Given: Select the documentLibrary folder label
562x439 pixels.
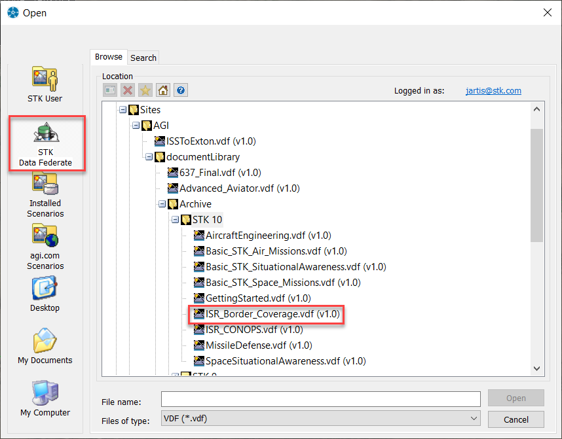Looking at the screenshot, I should click(x=203, y=157).
